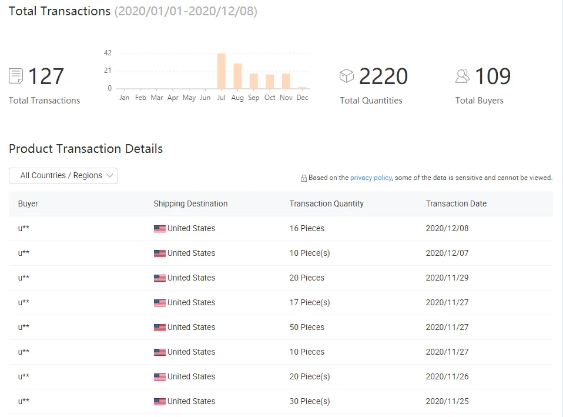Image resolution: width=563 pixels, height=417 pixels.
Task: Click the US flag in 2020/12/08 row
Action: [159, 229]
